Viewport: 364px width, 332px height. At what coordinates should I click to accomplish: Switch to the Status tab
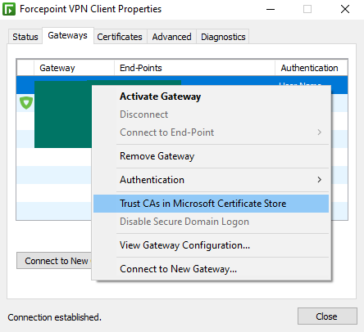tap(25, 37)
